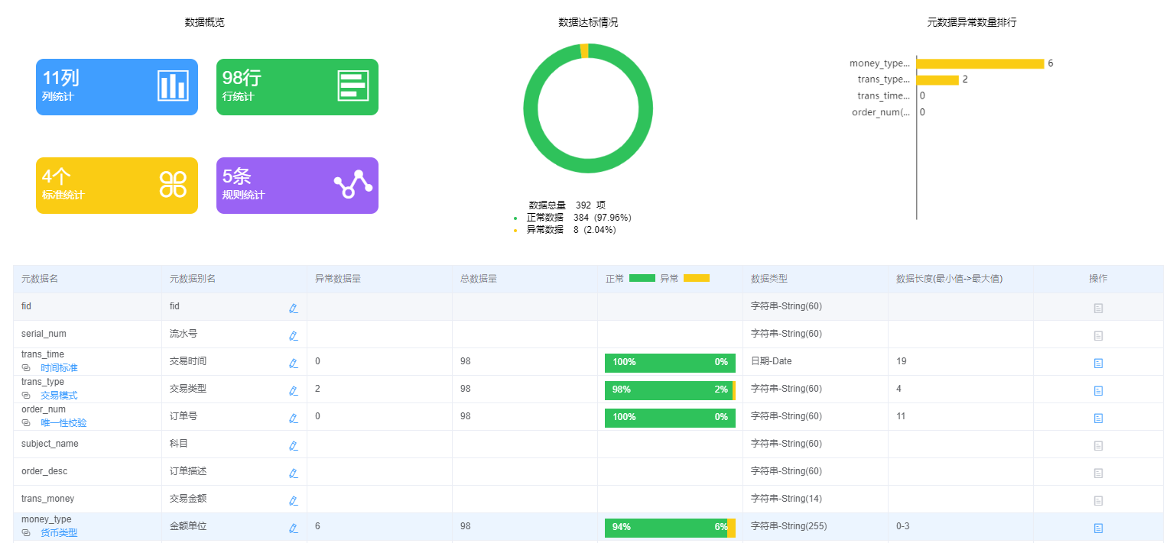Click the edit pencil icon for fid alias
This screenshot has width=1173, height=543.
coord(293,309)
